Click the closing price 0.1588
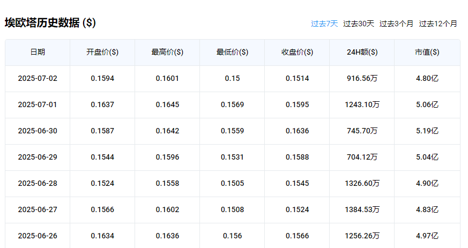The width and height of the screenshot is (468, 248). coord(298,157)
